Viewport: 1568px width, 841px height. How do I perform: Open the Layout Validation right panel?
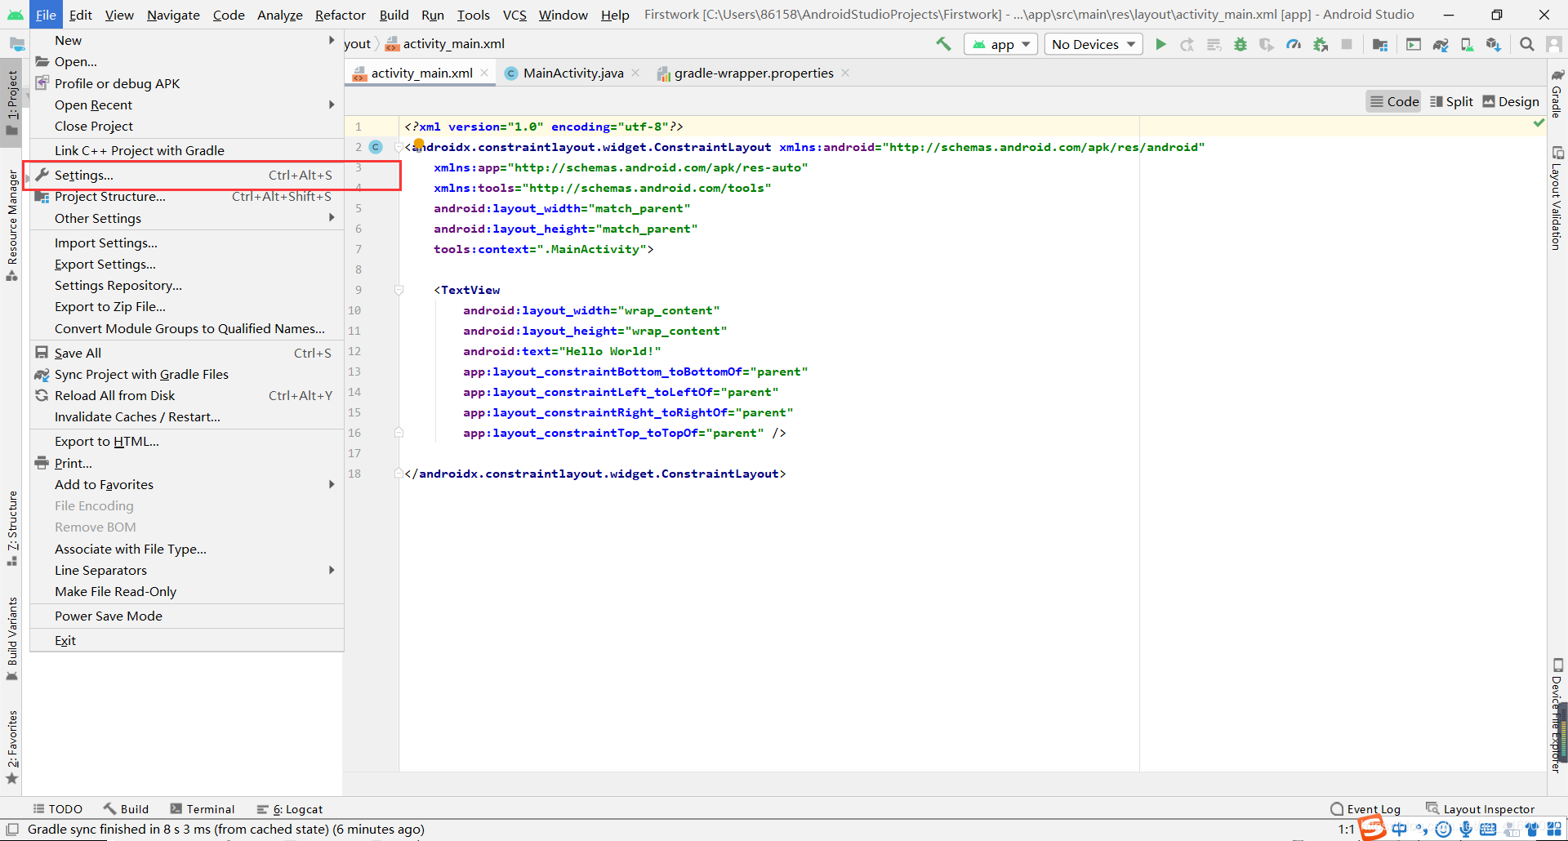click(x=1557, y=198)
